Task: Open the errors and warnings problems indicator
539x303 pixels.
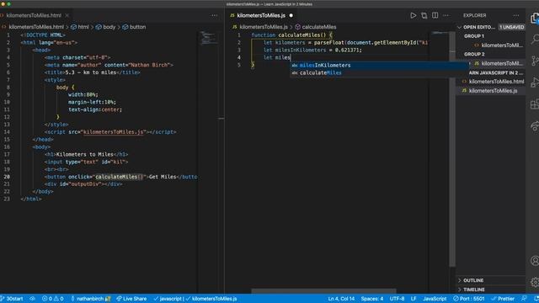Action: (x=52, y=299)
